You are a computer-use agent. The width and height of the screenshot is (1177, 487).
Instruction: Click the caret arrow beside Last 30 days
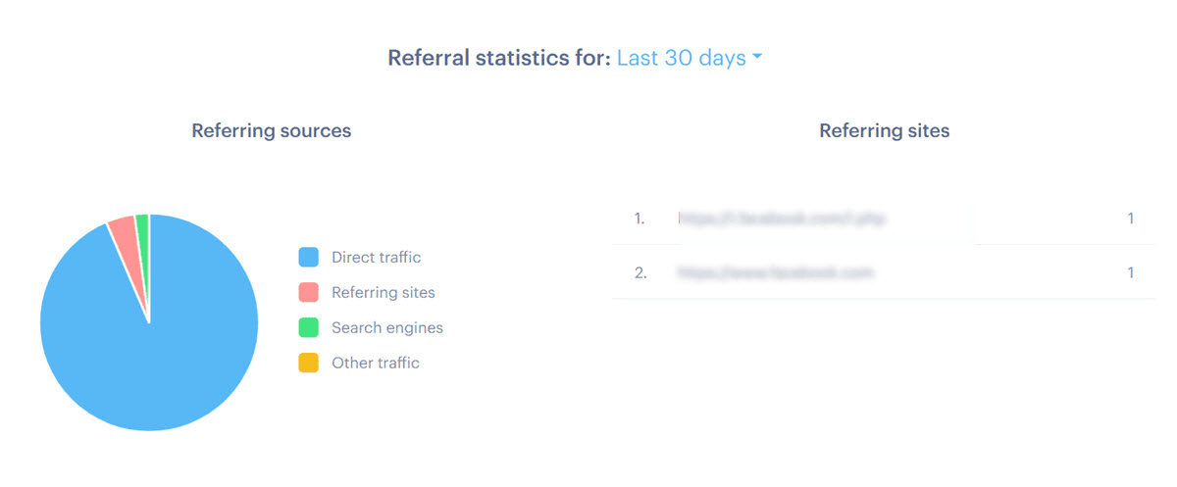(x=757, y=59)
